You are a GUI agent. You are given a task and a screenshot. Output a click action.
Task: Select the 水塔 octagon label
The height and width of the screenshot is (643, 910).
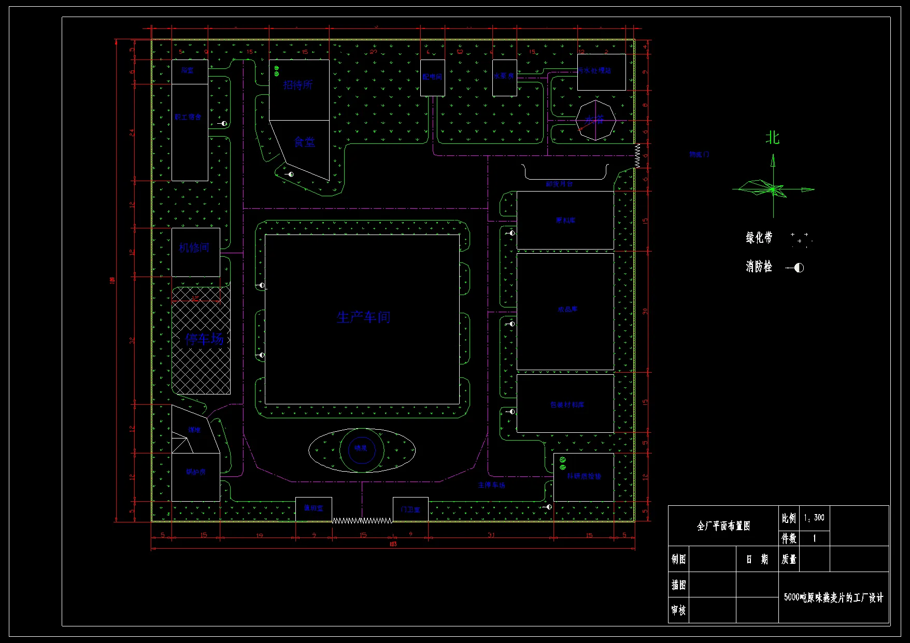pos(595,120)
